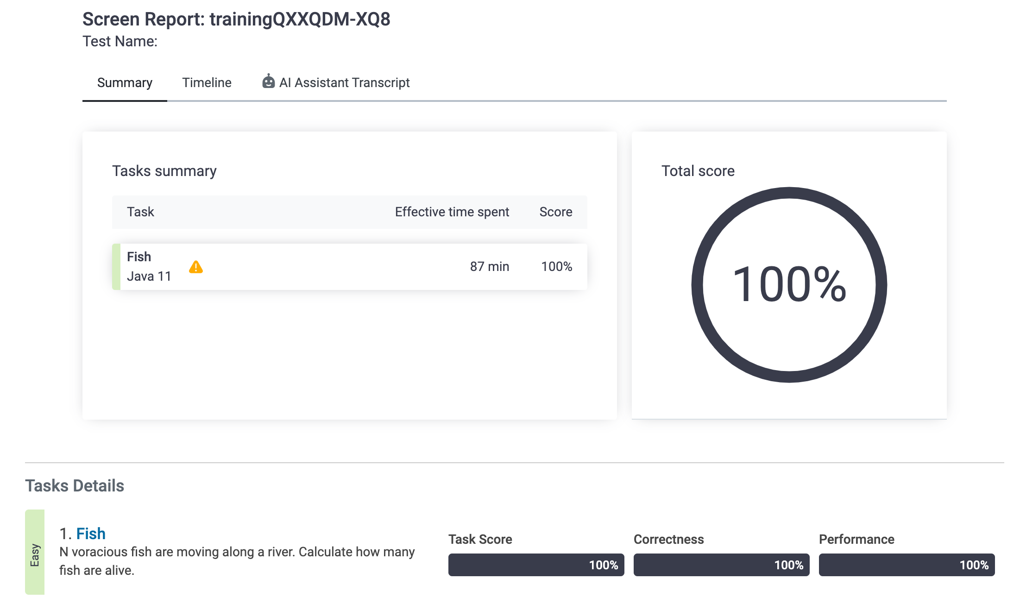Click the Fish task description text
Screen dimensions: 1020x604
237,561
